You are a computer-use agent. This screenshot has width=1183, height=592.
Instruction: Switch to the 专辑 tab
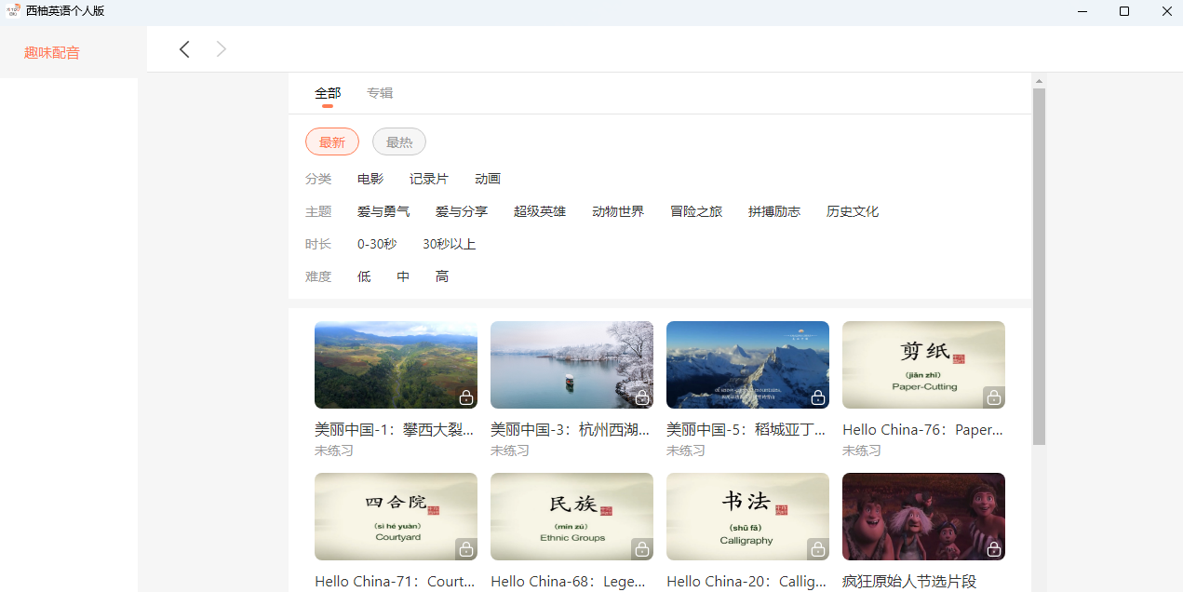(x=380, y=93)
